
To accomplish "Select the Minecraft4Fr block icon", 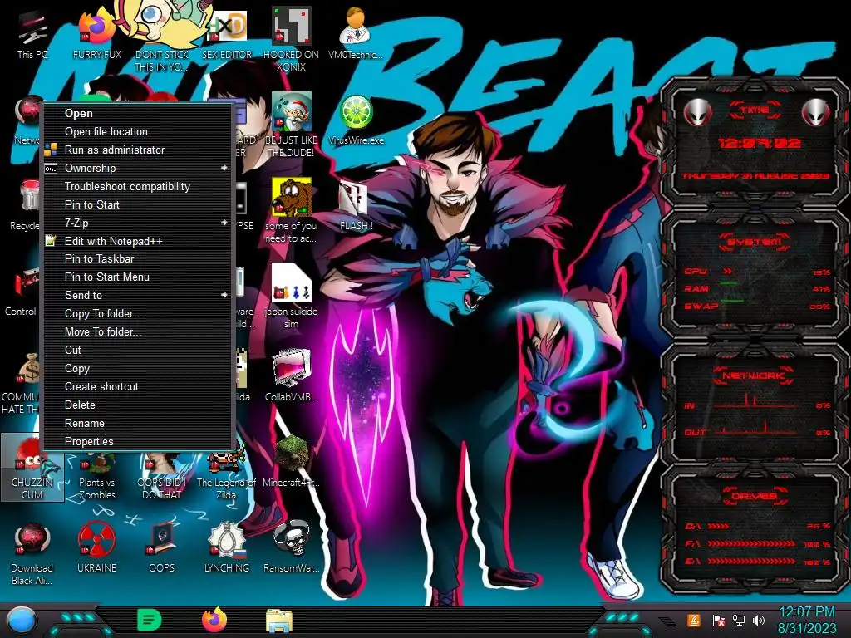I will pyautogui.click(x=291, y=461).
